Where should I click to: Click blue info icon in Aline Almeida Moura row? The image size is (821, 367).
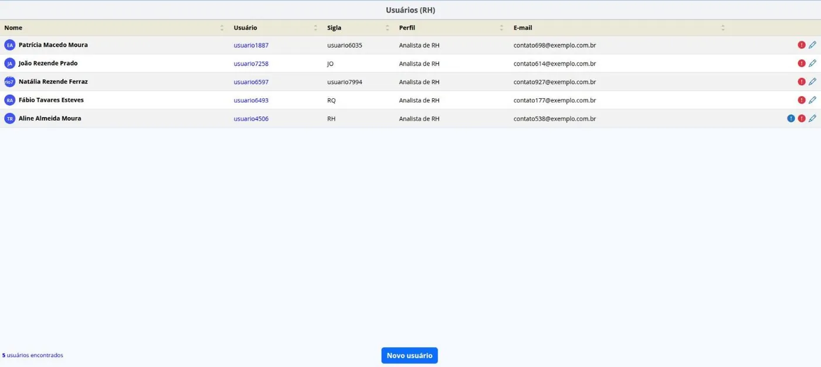(791, 118)
